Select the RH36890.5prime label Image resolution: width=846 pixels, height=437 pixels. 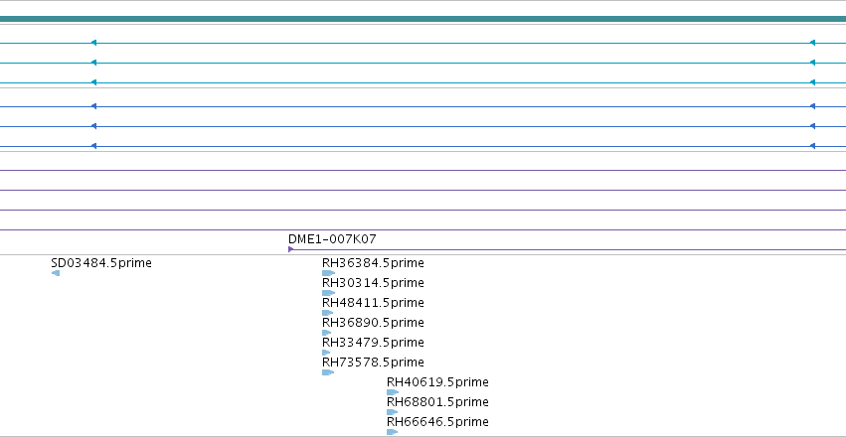click(x=373, y=323)
